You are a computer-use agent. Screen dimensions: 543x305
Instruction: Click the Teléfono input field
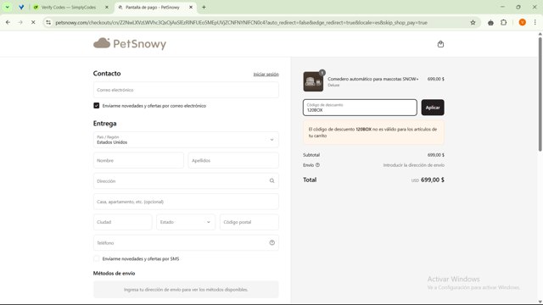coord(186,243)
